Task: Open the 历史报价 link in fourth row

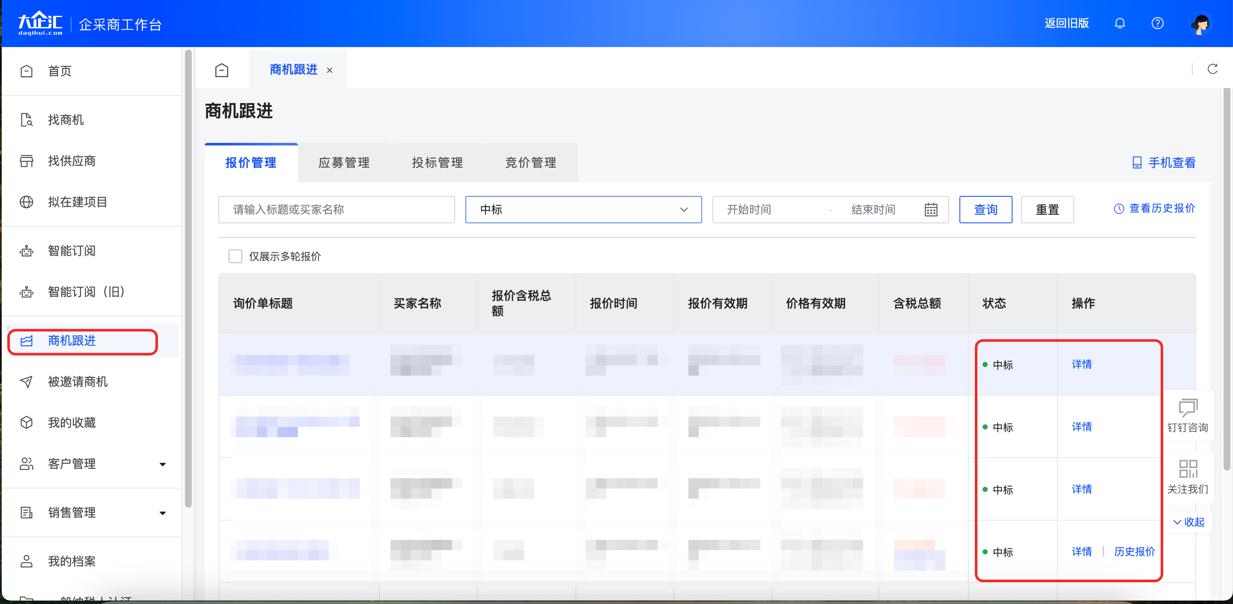Action: coord(1135,552)
